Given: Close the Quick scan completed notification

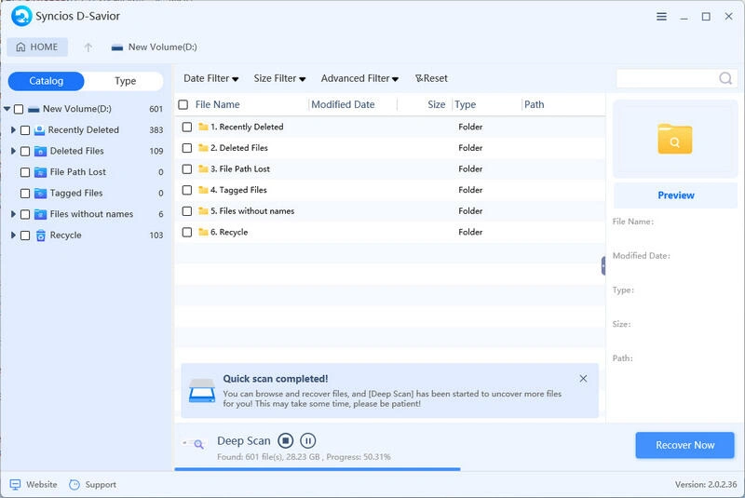Looking at the screenshot, I should [583, 379].
